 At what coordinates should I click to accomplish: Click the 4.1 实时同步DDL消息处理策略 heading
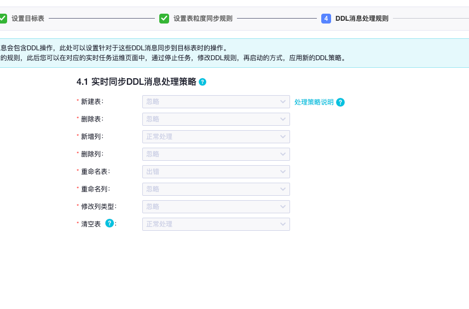click(136, 82)
